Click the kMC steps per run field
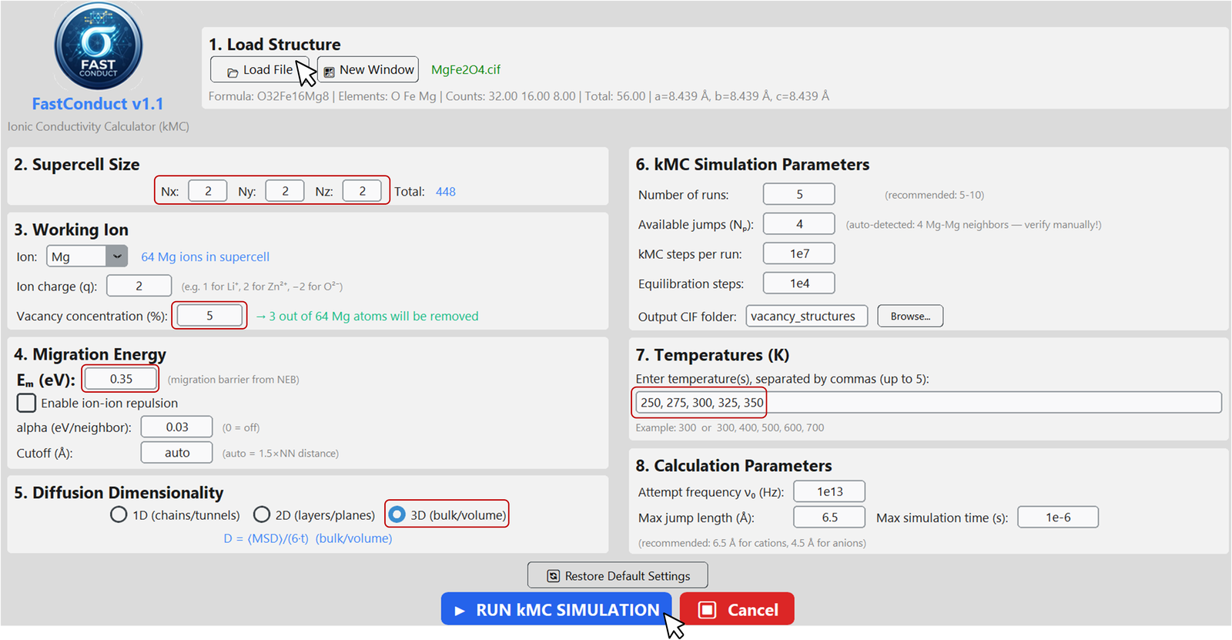 point(799,253)
